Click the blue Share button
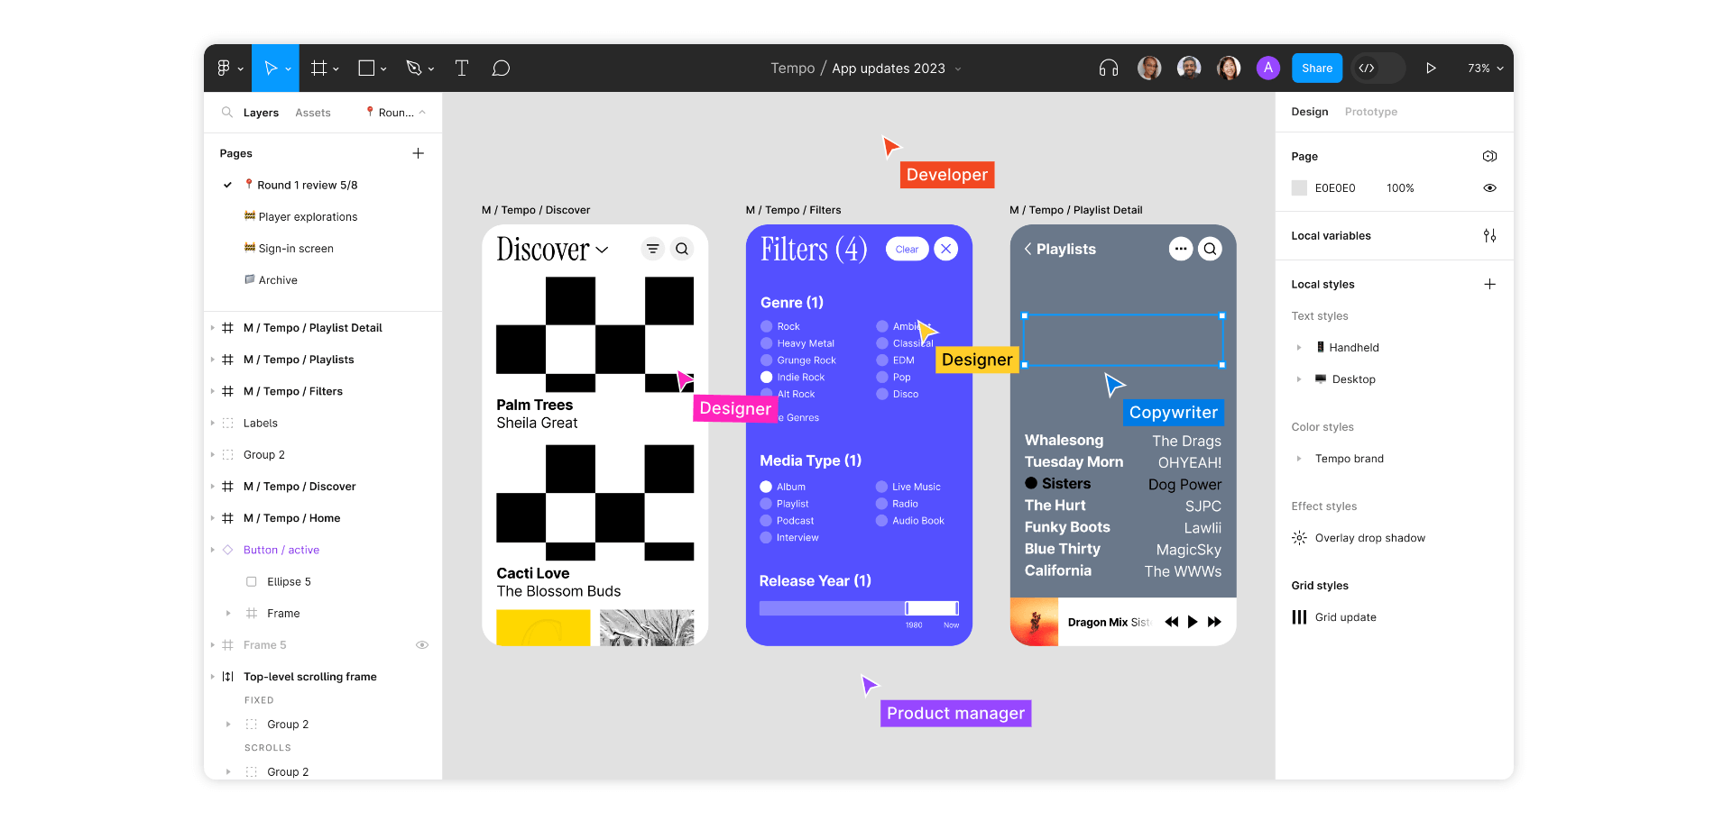Viewport: 1714px width, 839px height. coord(1316,68)
